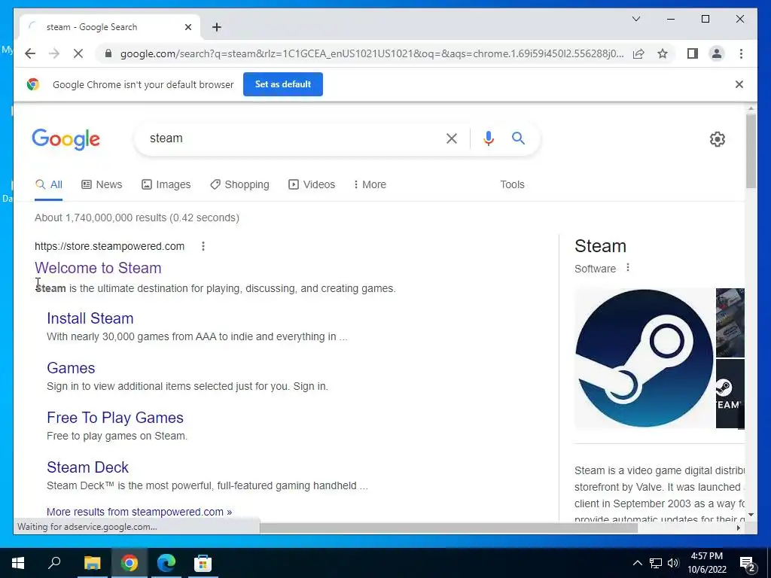Open options for store.steampowered.com result
The image size is (771, 578).
pos(203,246)
